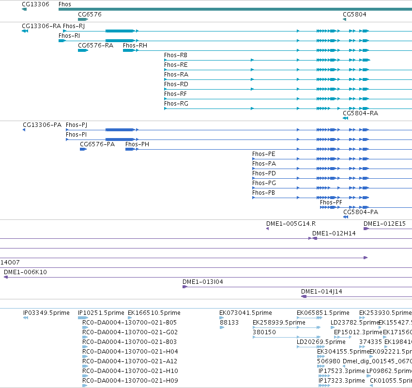Click BAC clone label DME1-012H14
The height and width of the screenshot is (388, 412).
pos(334,233)
